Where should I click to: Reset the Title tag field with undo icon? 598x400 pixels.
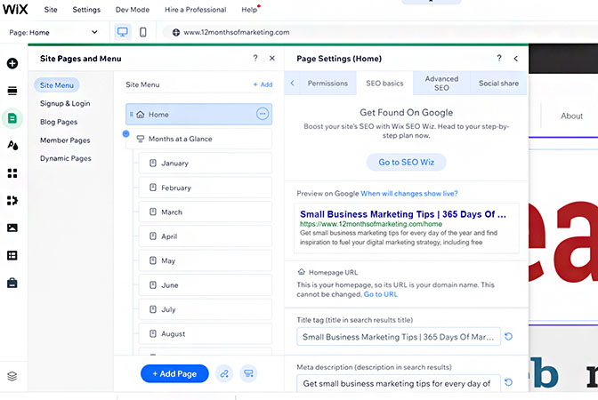coord(508,336)
